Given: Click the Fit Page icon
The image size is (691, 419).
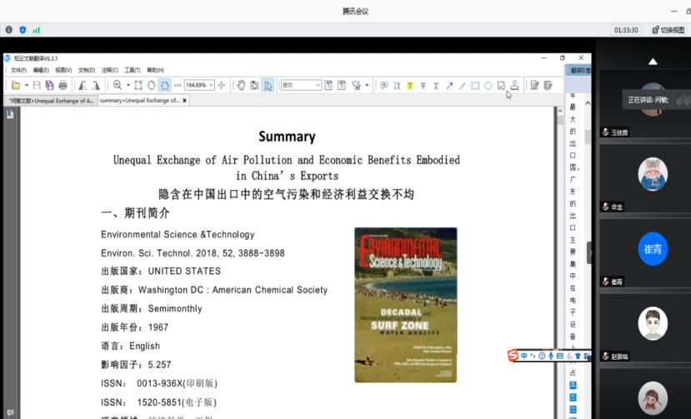Looking at the screenshot, I should (x=152, y=85).
